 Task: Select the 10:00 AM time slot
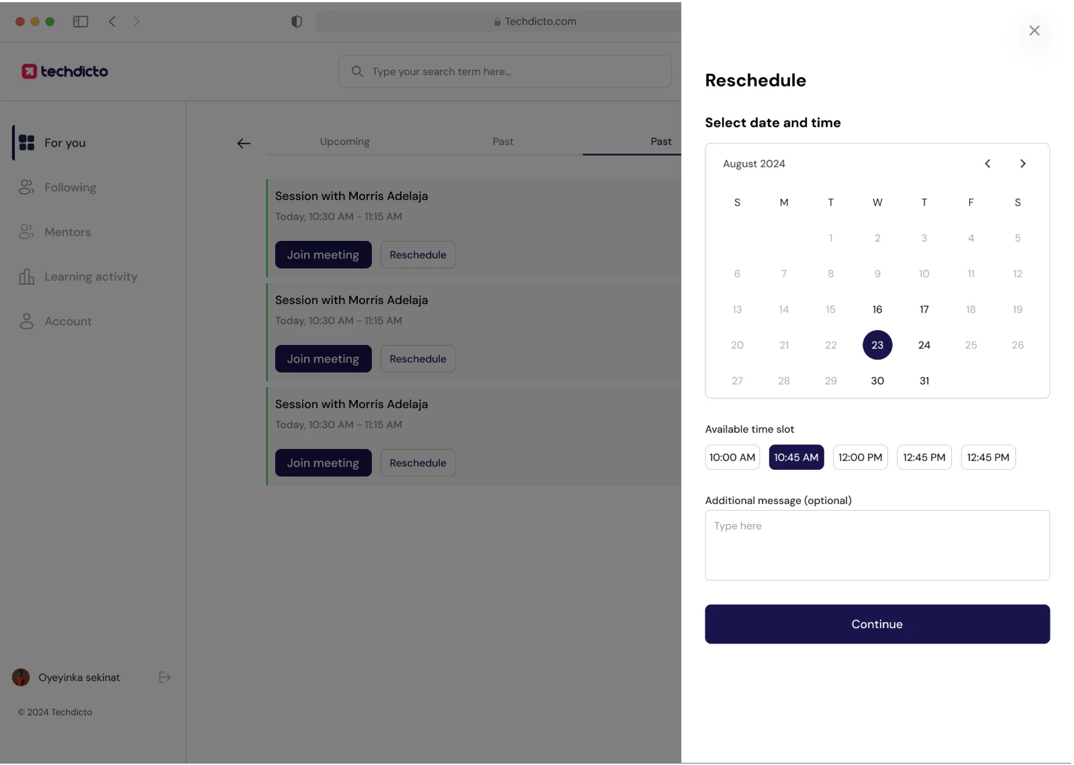pos(732,457)
